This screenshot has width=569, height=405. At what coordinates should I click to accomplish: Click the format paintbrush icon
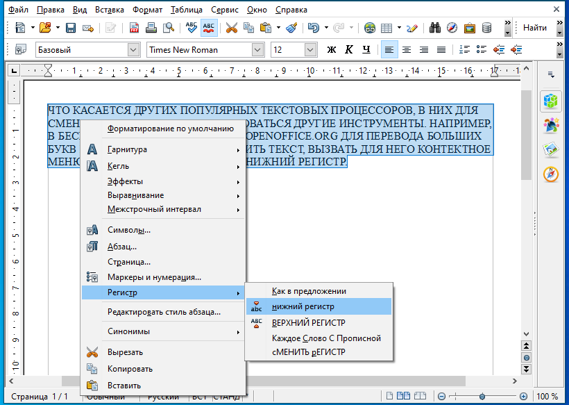click(292, 28)
